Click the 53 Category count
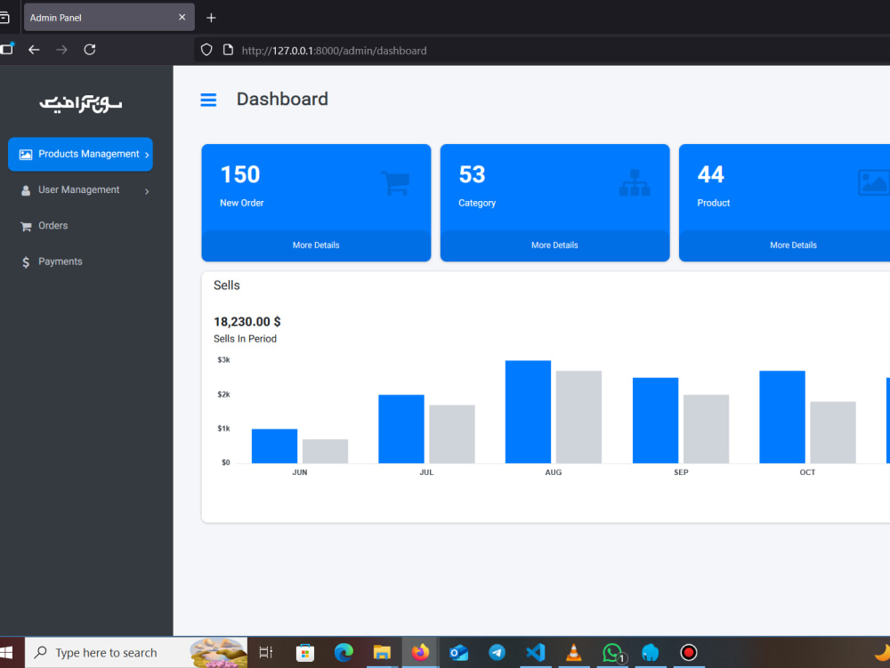890x668 pixels. (x=472, y=174)
